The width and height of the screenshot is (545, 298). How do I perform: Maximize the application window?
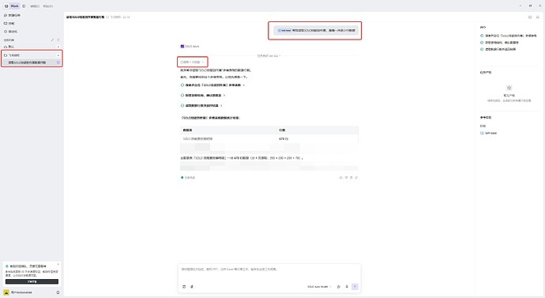(x=530, y=6)
